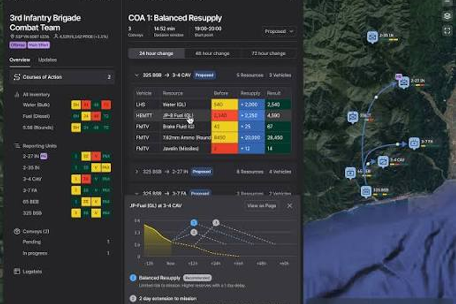Click the Main Effort purple tag
The image size is (456, 304).
point(39,45)
